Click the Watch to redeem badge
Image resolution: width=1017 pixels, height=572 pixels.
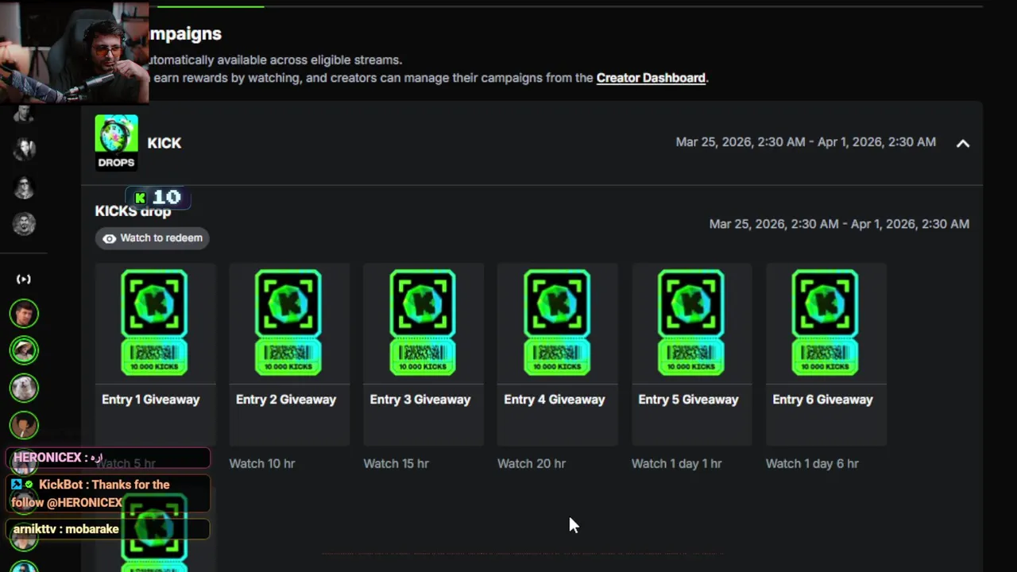[x=153, y=238]
